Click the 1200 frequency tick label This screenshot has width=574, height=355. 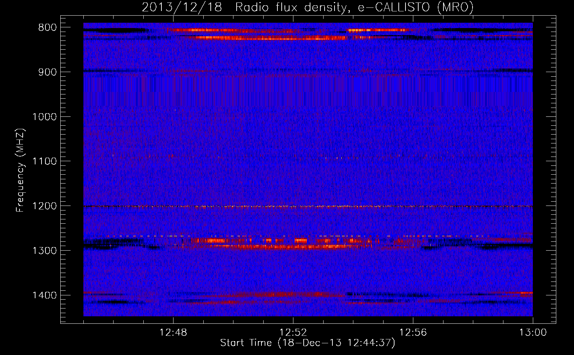(x=44, y=206)
